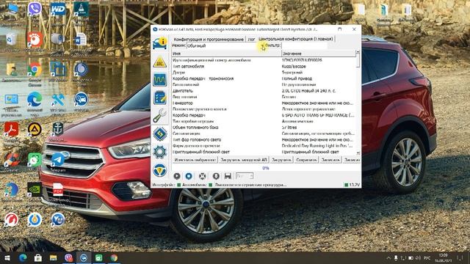The height and width of the screenshot is (264, 470).
Task: Open Adobe Acrobat desktop shortcut
Action: pyautogui.click(x=12, y=130)
